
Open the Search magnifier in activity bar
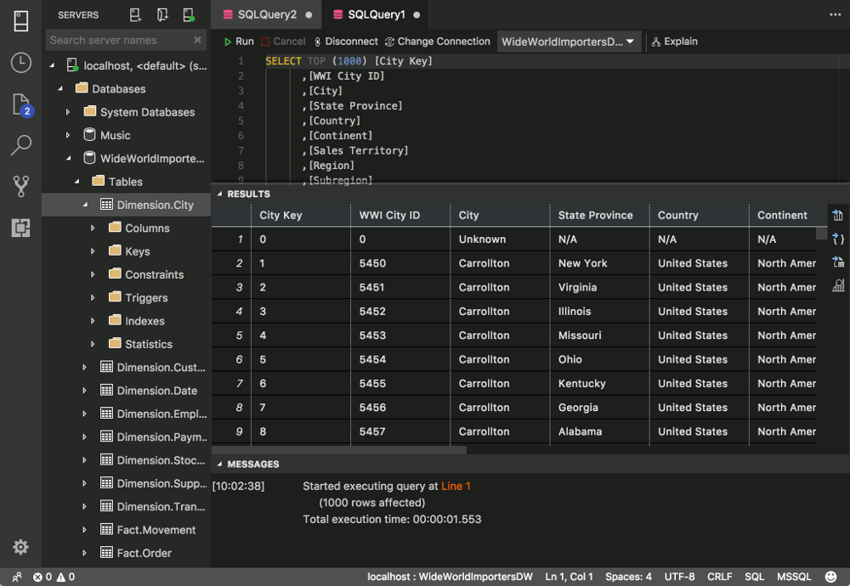(21, 145)
